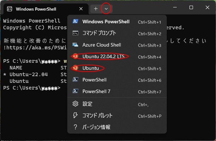Open コマンド プロンプト profile
This screenshot has height=141, width=216.
pyautogui.click(x=117, y=33)
